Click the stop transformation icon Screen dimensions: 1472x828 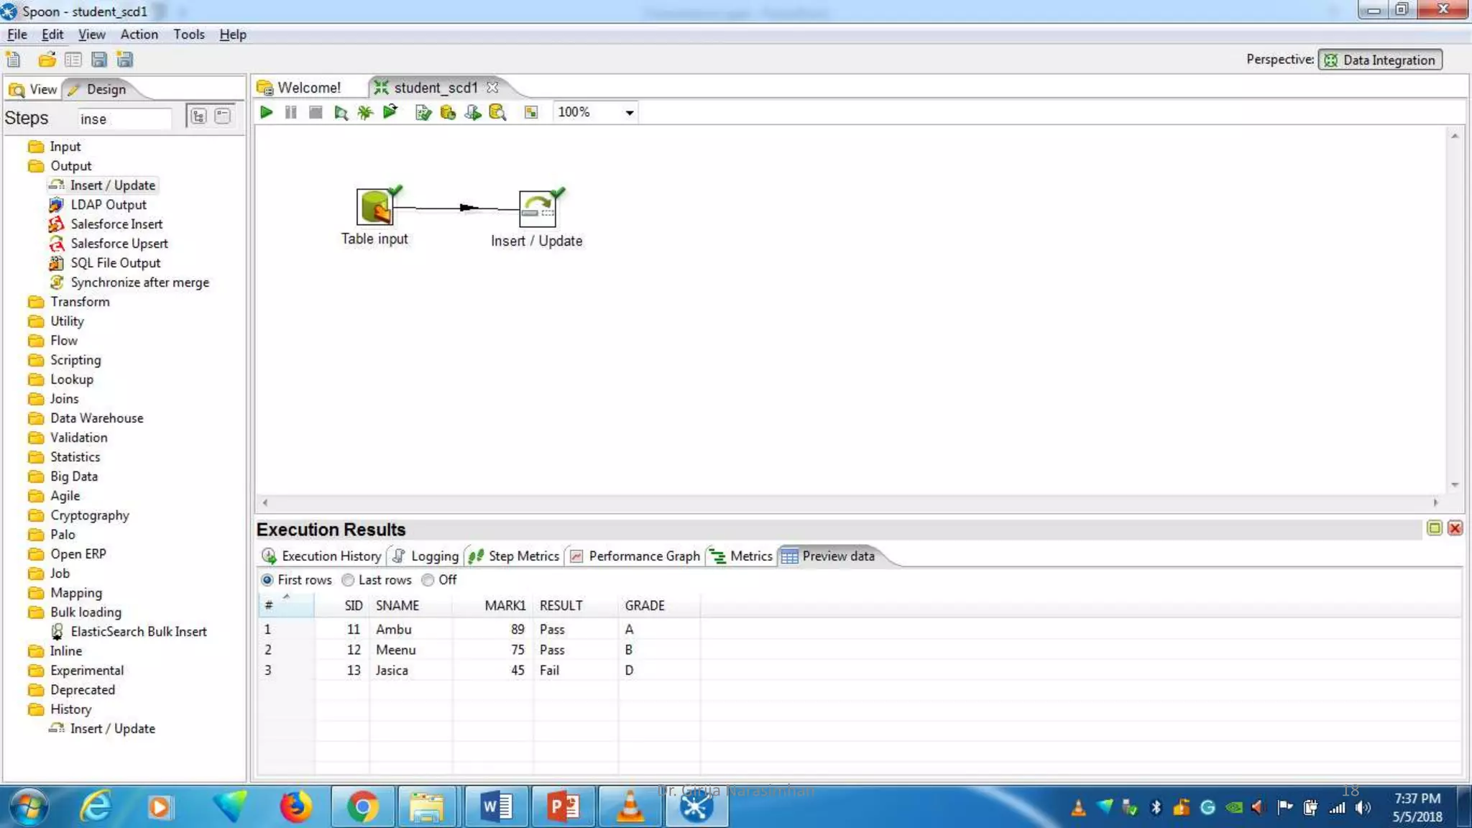pyautogui.click(x=315, y=112)
